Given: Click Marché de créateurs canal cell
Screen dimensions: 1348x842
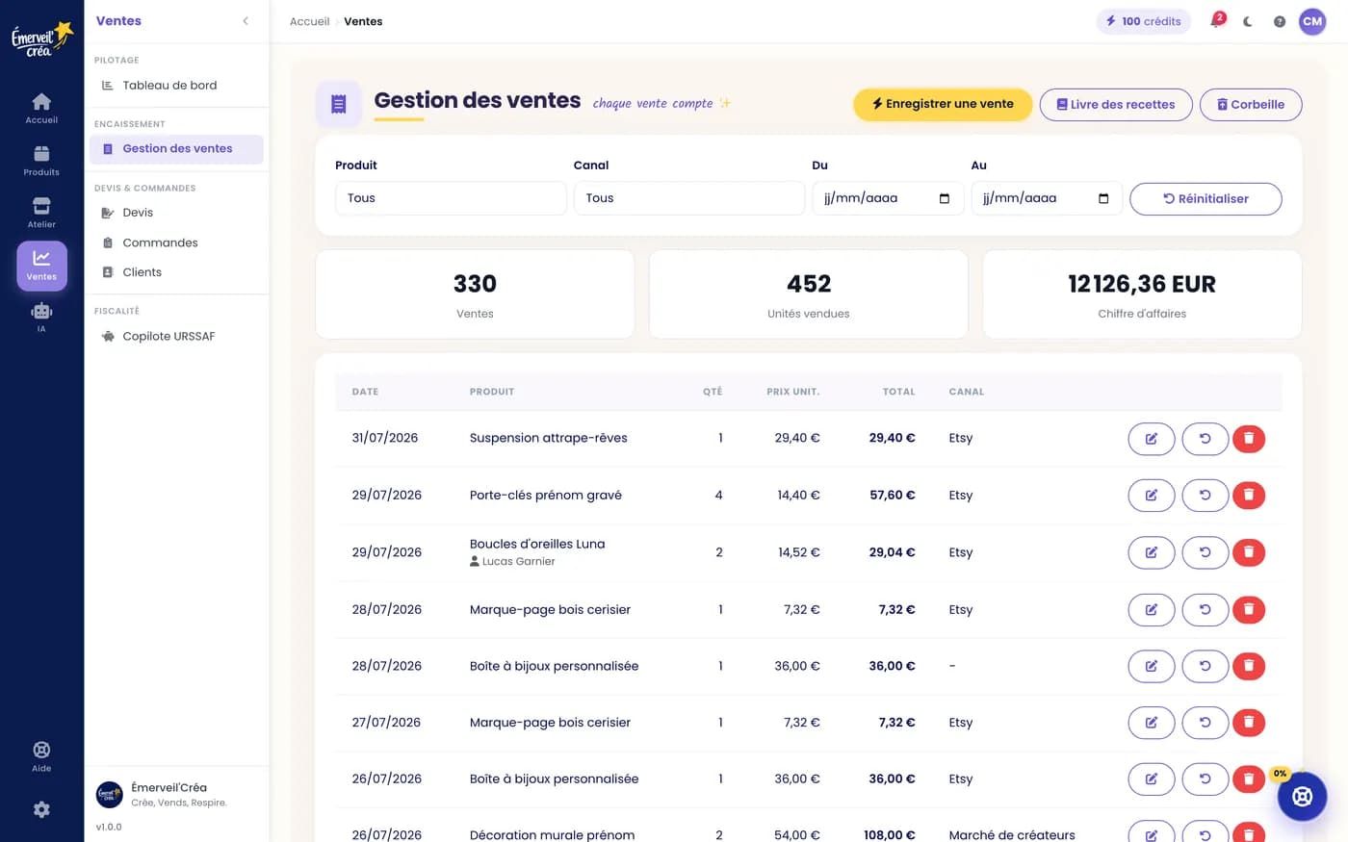Looking at the screenshot, I should click(x=1012, y=835).
